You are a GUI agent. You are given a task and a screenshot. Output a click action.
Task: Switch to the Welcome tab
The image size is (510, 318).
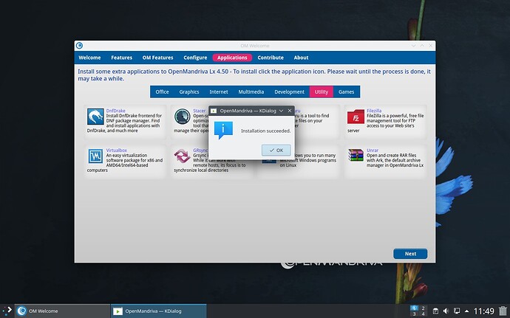pyautogui.click(x=89, y=58)
